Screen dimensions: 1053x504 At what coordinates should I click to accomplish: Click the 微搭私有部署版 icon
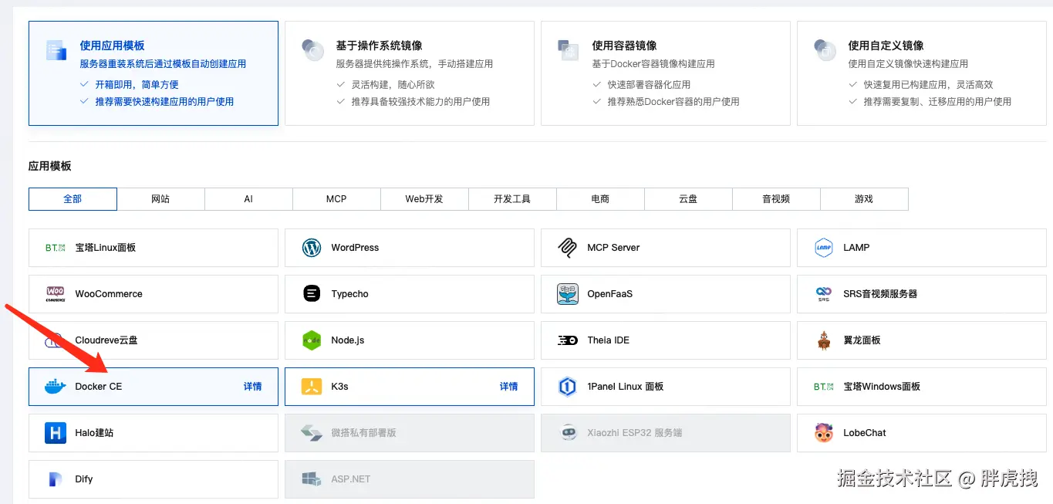click(x=312, y=433)
